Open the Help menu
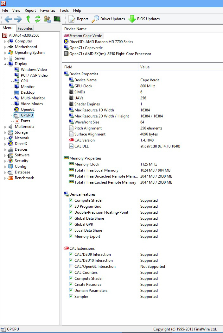The width and height of the screenshot is (223, 333). click(77, 10)
